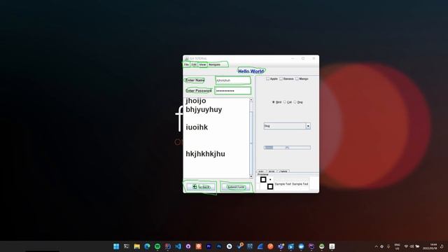
Task: Open Premiere Pro from taskbar
Action: pos(209,246)
